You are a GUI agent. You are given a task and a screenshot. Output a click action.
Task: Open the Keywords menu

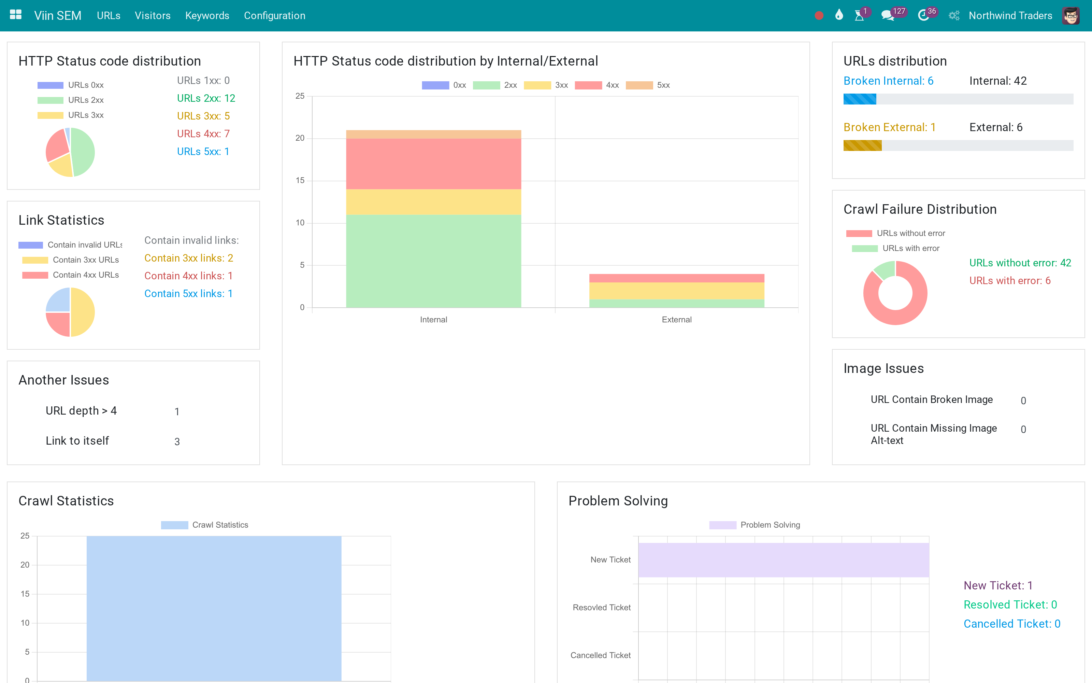point(207,15)
